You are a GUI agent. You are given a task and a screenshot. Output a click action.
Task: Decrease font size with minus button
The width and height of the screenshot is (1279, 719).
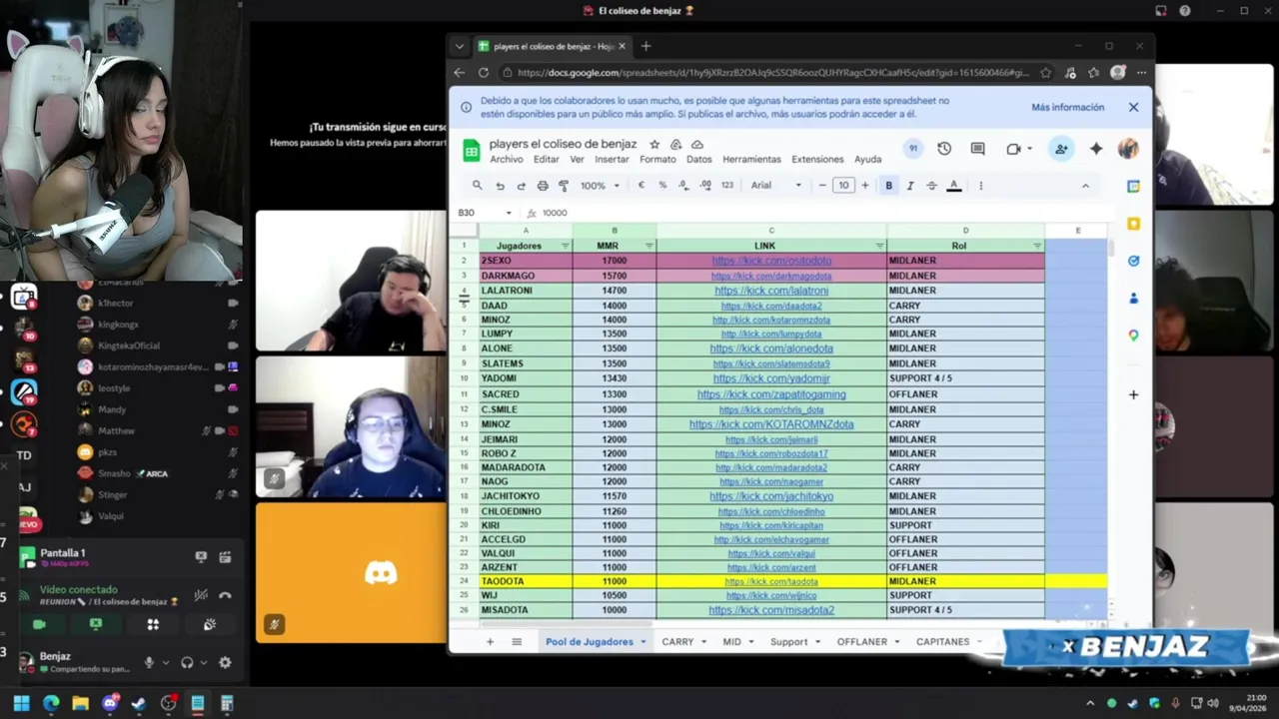point(822,186)
